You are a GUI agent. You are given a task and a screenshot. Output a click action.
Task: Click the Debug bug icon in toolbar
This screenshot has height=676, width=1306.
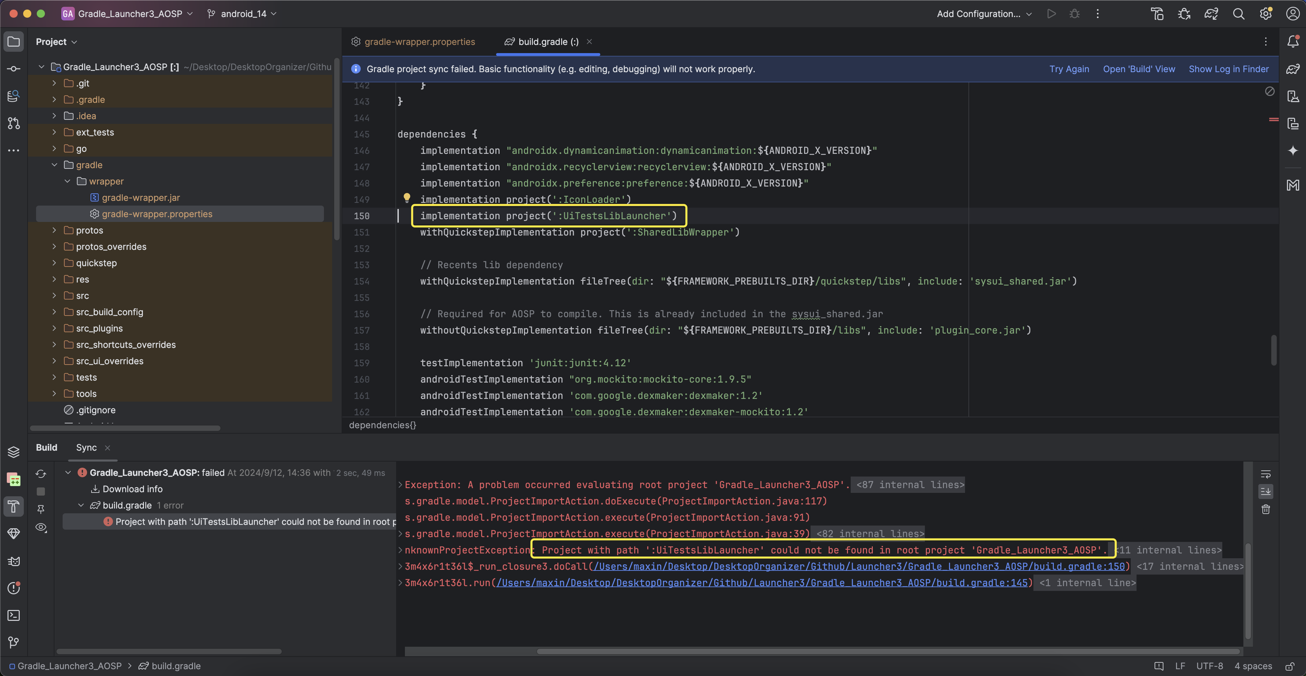[1074, 14]
